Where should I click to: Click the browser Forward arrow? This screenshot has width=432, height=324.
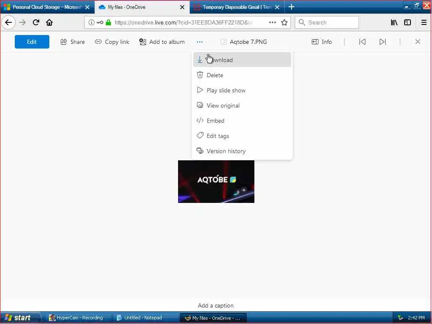[x=23, y=23]
